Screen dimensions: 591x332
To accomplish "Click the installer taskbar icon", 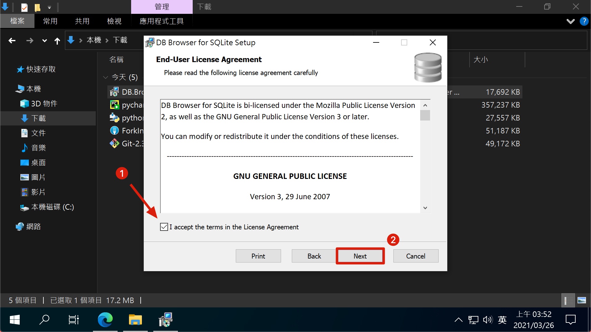I will click(165, 320).
